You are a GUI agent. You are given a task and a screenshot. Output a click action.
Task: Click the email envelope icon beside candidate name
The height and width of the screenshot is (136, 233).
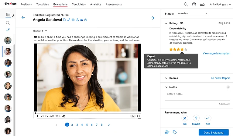click(x=73, y=20)
